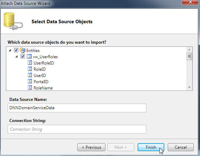
Task: Click the data source wizard header icon
Action: 13,21
